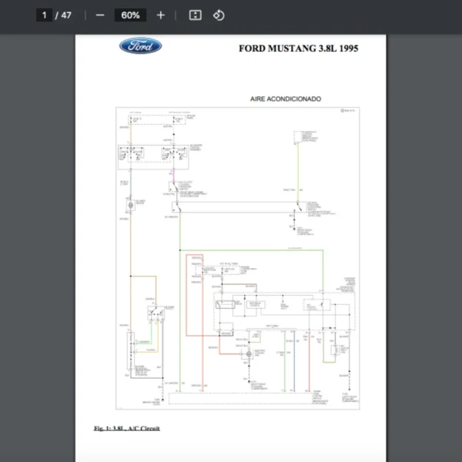Click the small circular mark at the diagram's top-right corner

click(341, 112)
